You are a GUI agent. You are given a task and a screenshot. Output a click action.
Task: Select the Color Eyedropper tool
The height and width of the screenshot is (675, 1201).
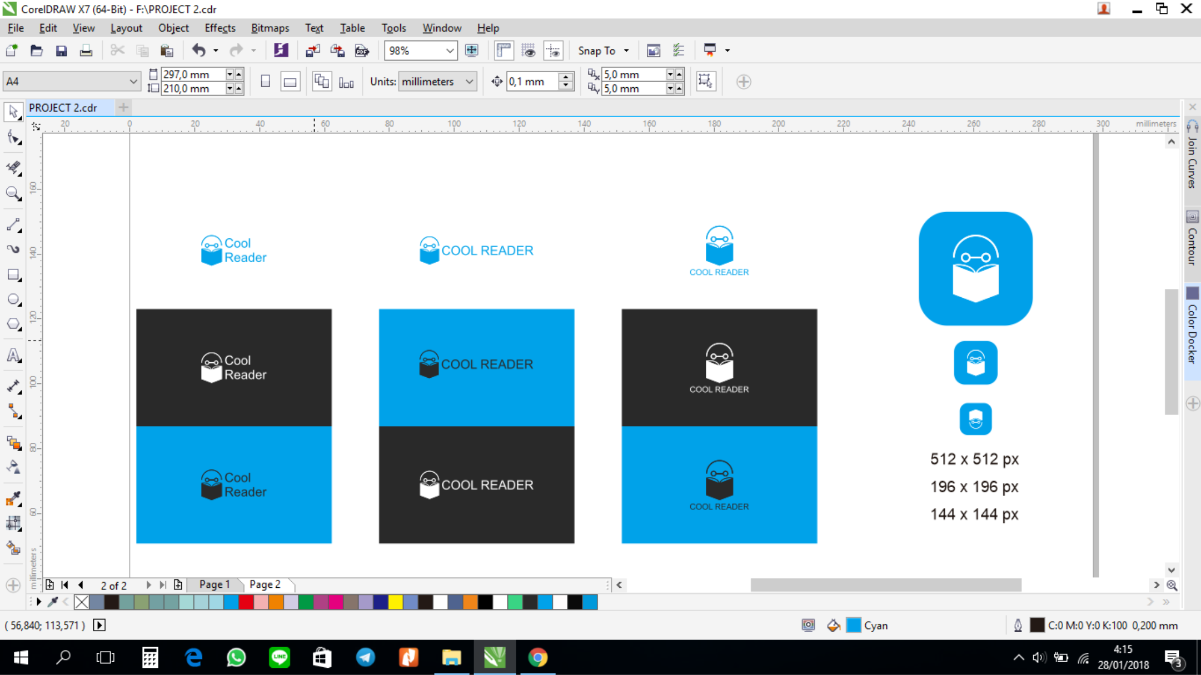point(13,498)
